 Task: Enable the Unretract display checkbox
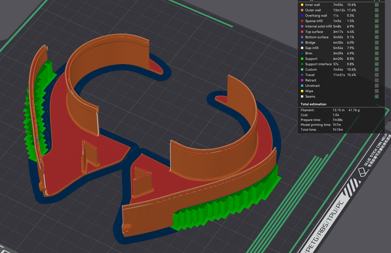[x=376, y=86]
